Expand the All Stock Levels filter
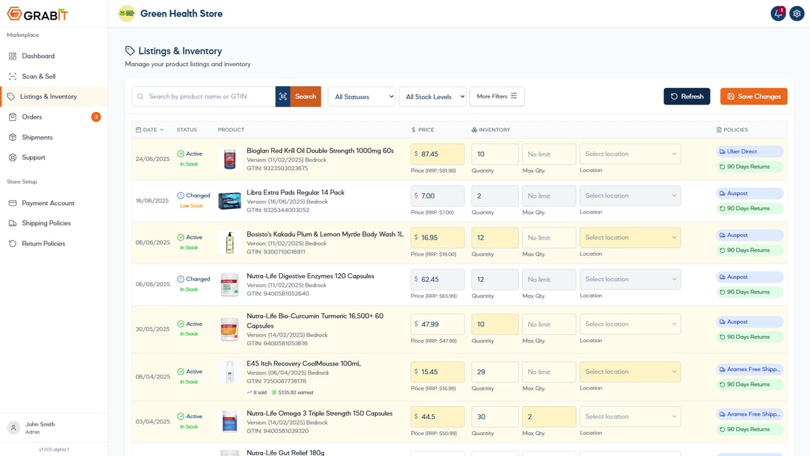810x456 pixels. [433, 96]
